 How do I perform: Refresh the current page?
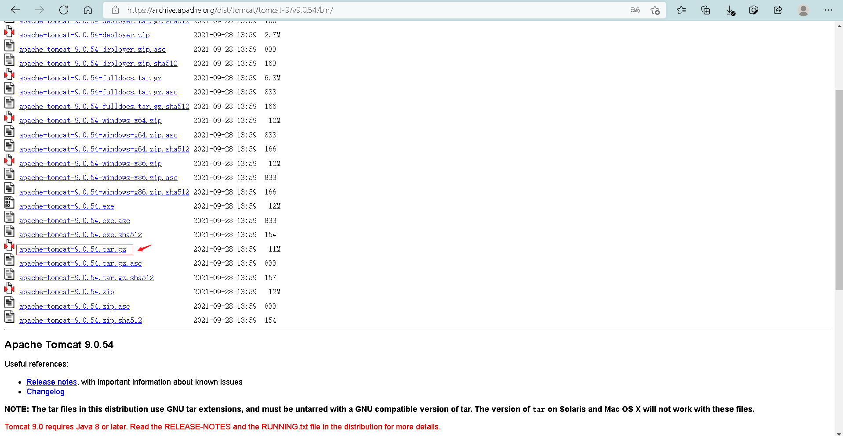[x=63, y=10]
